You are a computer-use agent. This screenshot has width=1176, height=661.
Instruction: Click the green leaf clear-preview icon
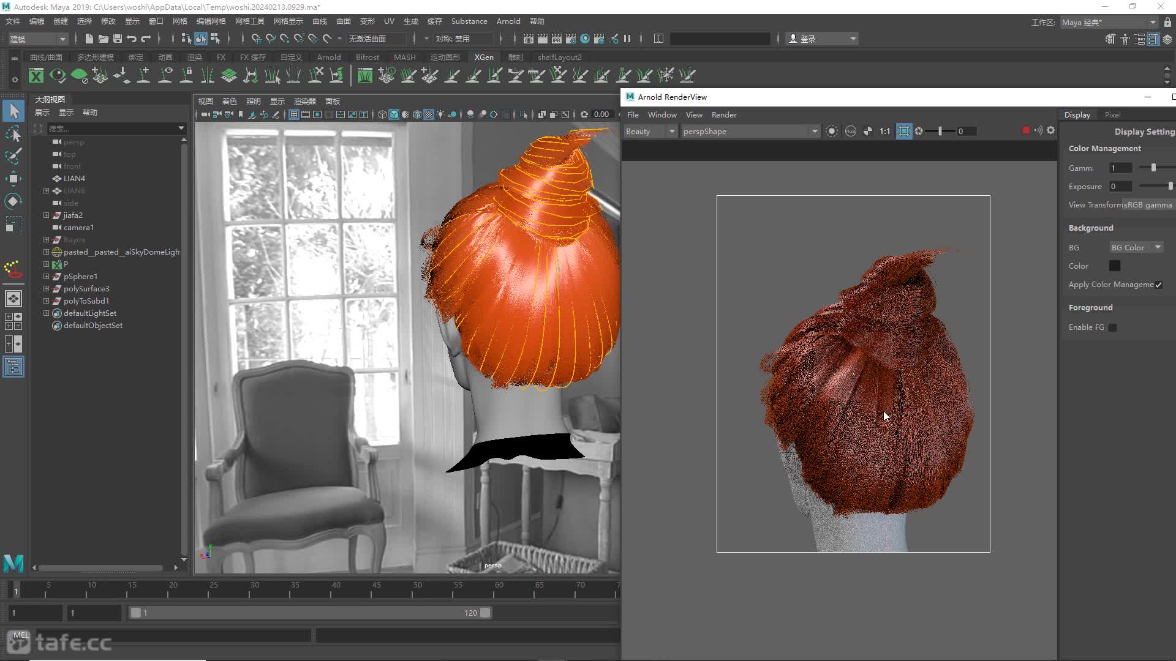(79, 75)
